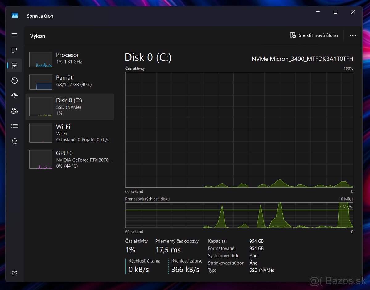
Task: Open the hamburger navigation menu
Action: tap(14, 35)
